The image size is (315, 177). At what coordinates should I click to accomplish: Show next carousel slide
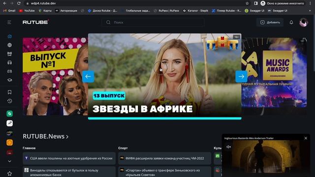pyautogui.click(x=241, y=77)
